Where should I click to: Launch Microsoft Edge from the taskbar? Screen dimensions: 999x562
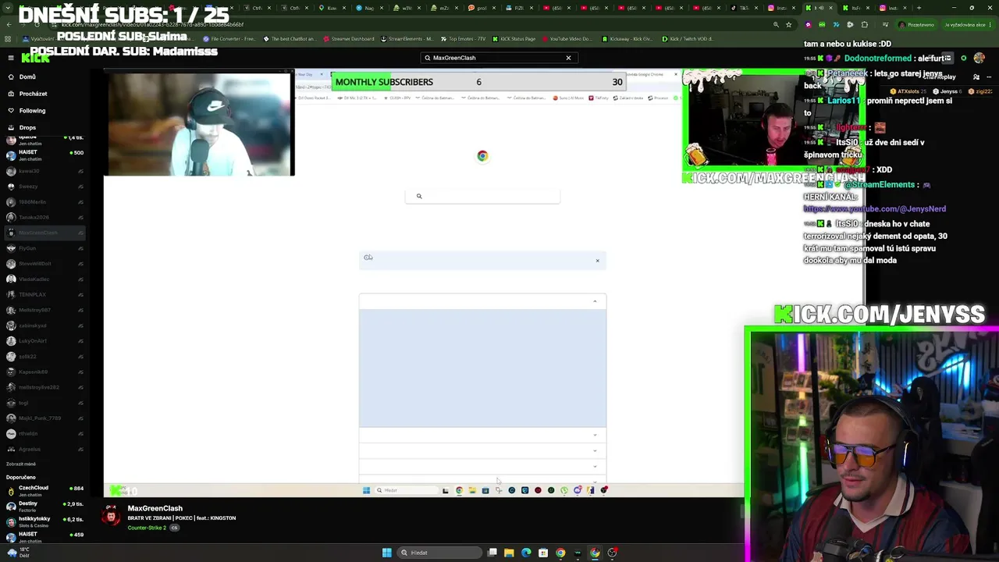(526, 553)
